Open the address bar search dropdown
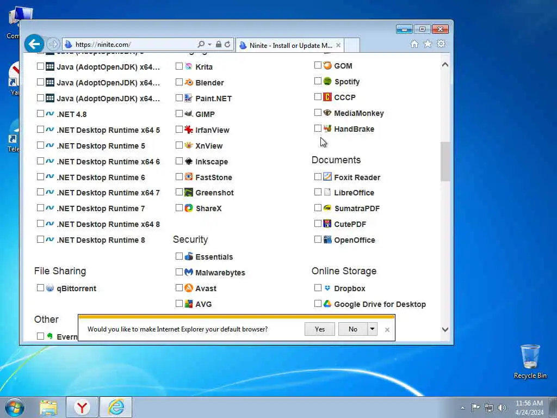Image resolution: width=557 pixels, height=418 pixels. click(x=209, y=45)
